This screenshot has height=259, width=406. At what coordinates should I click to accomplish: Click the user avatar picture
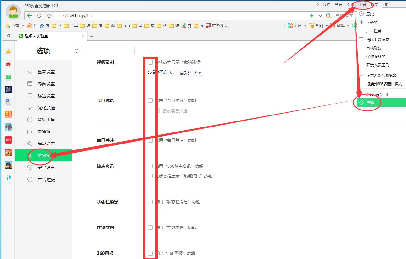(13, 12)
